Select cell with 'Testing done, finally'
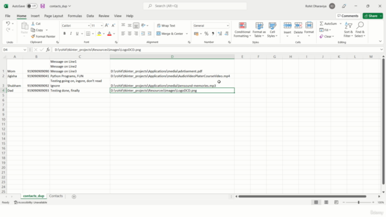The height and width of the screenshot is (217, 386). pos(80,90)
